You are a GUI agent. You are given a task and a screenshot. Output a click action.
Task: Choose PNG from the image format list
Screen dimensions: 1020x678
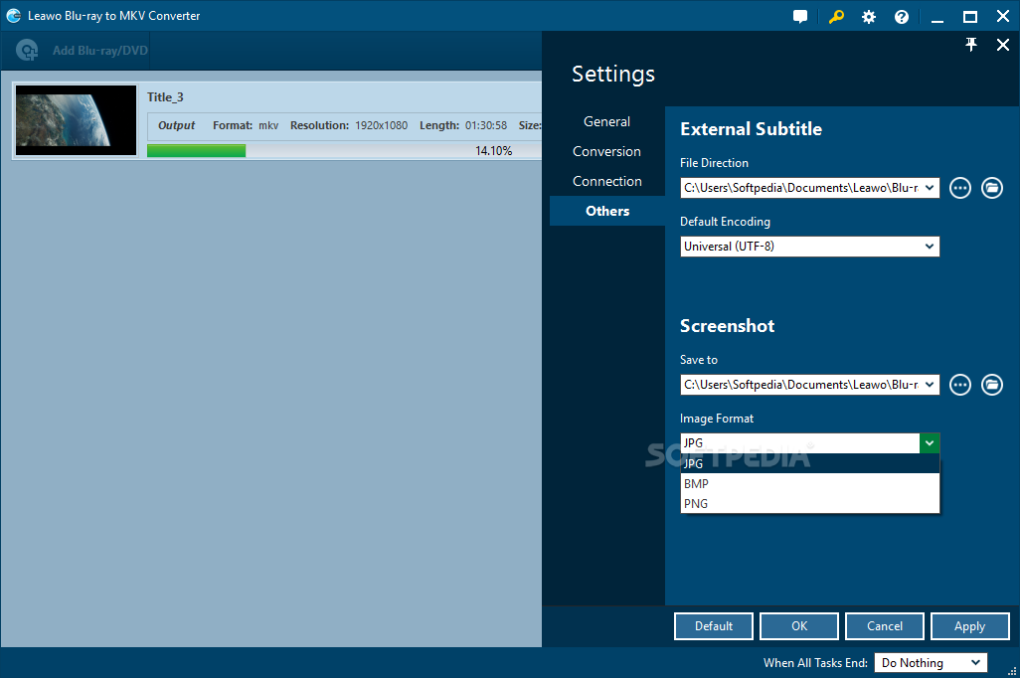click(810, 504)
